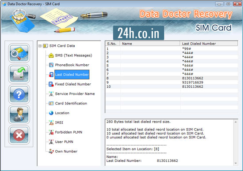
Task: Select Forbidden PLMN tree item
Action: (x=68, y=132)
